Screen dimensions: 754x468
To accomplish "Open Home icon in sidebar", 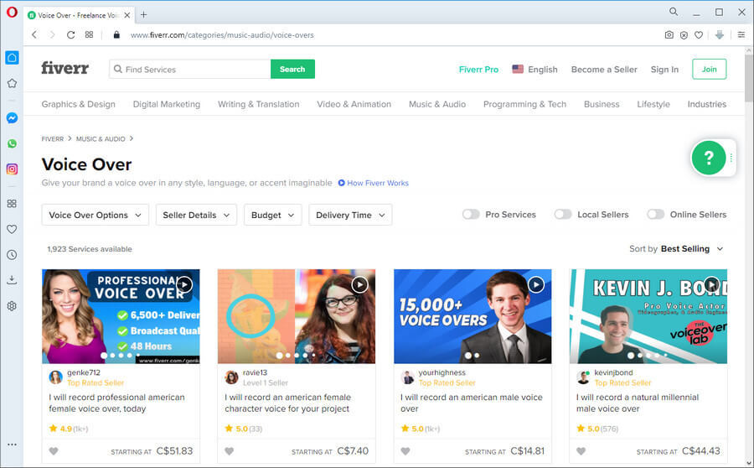I will 12,58.
